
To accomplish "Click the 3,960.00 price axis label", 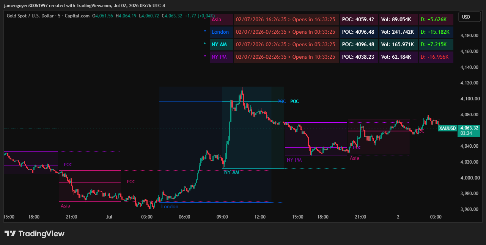I will pyautogui.click(x=469, y=209).
